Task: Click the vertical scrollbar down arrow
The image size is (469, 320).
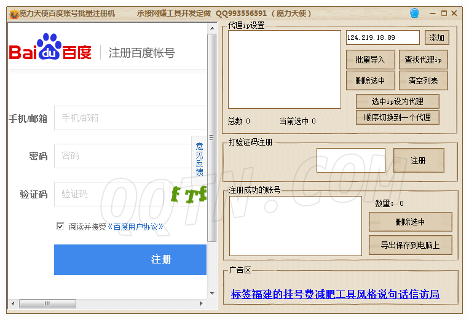Action: (212, 293)
